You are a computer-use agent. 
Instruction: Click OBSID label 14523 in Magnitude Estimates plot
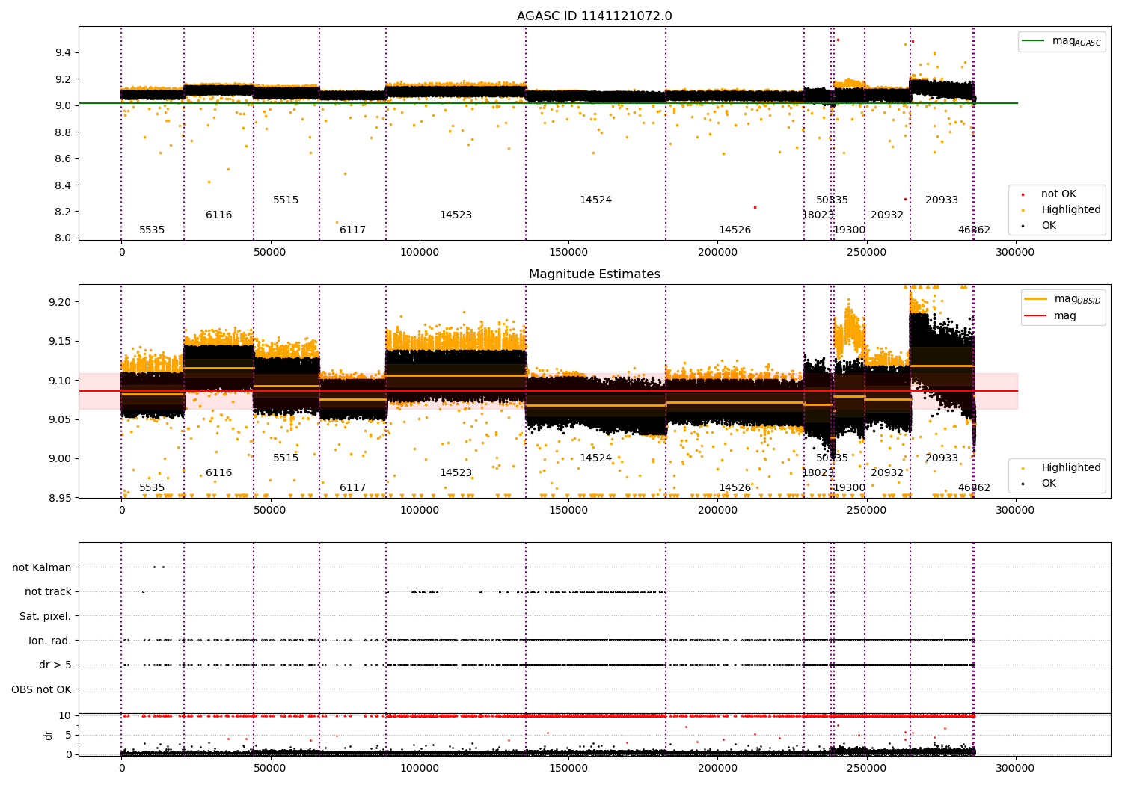pyautogui.click(x=456, y=473)
